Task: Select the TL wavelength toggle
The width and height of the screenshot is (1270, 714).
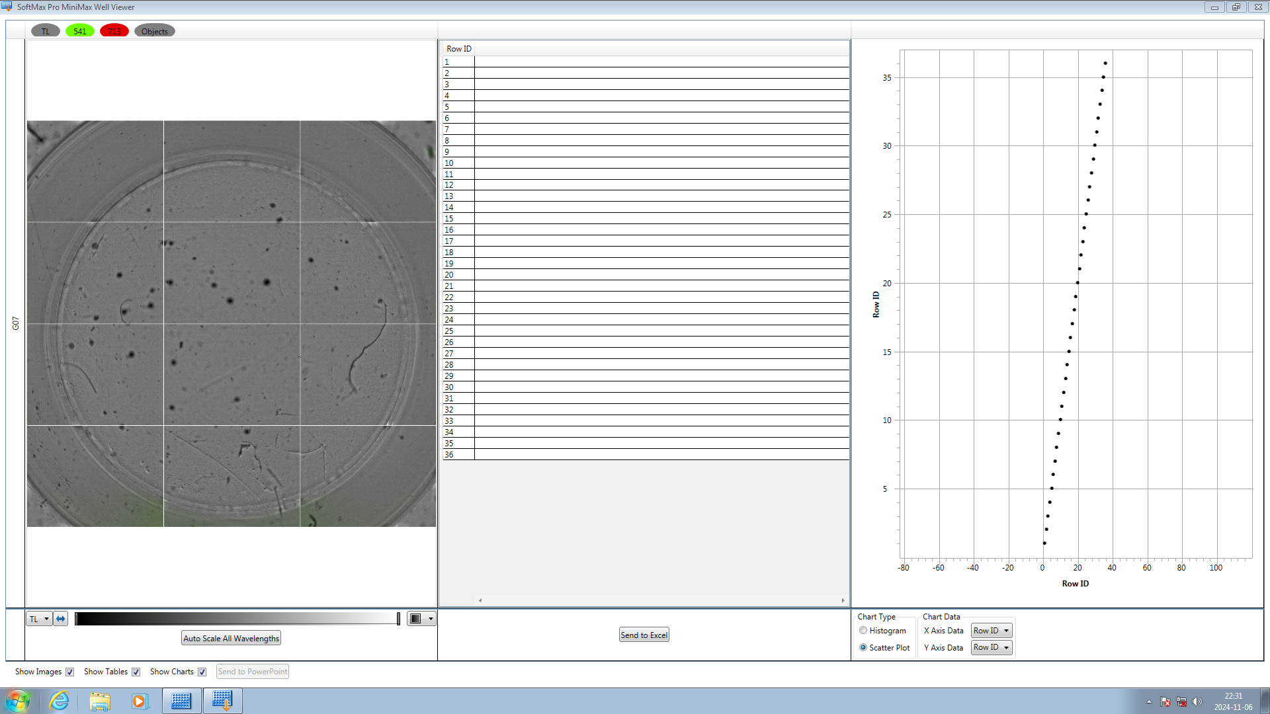Action: click(46, 31)
